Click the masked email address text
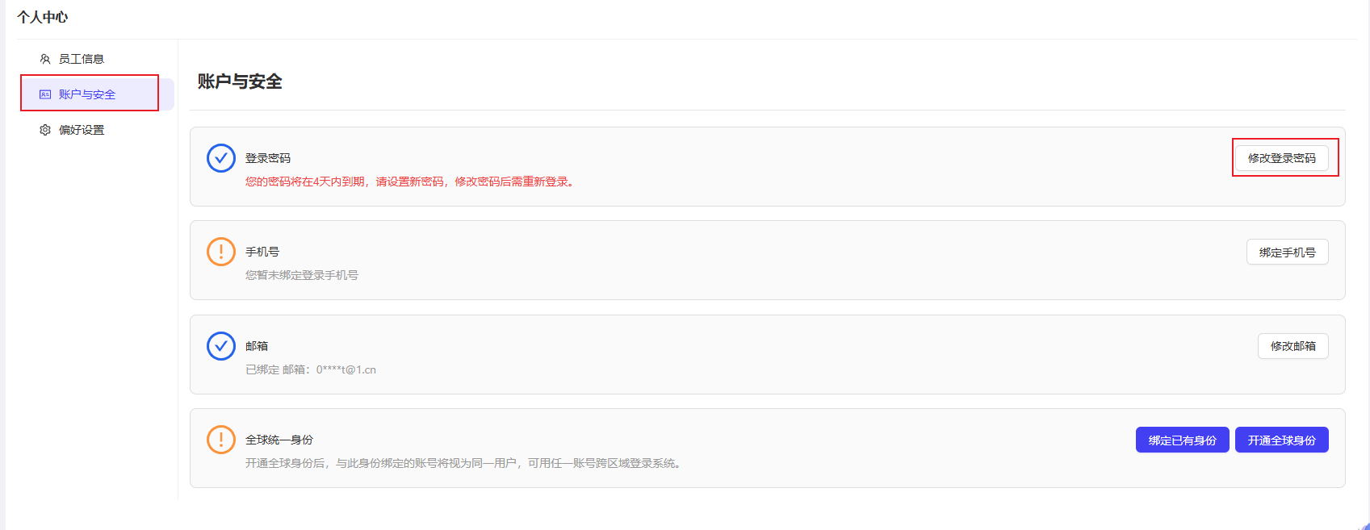Viewport: 1370px width, 530px height. point(346,369)
